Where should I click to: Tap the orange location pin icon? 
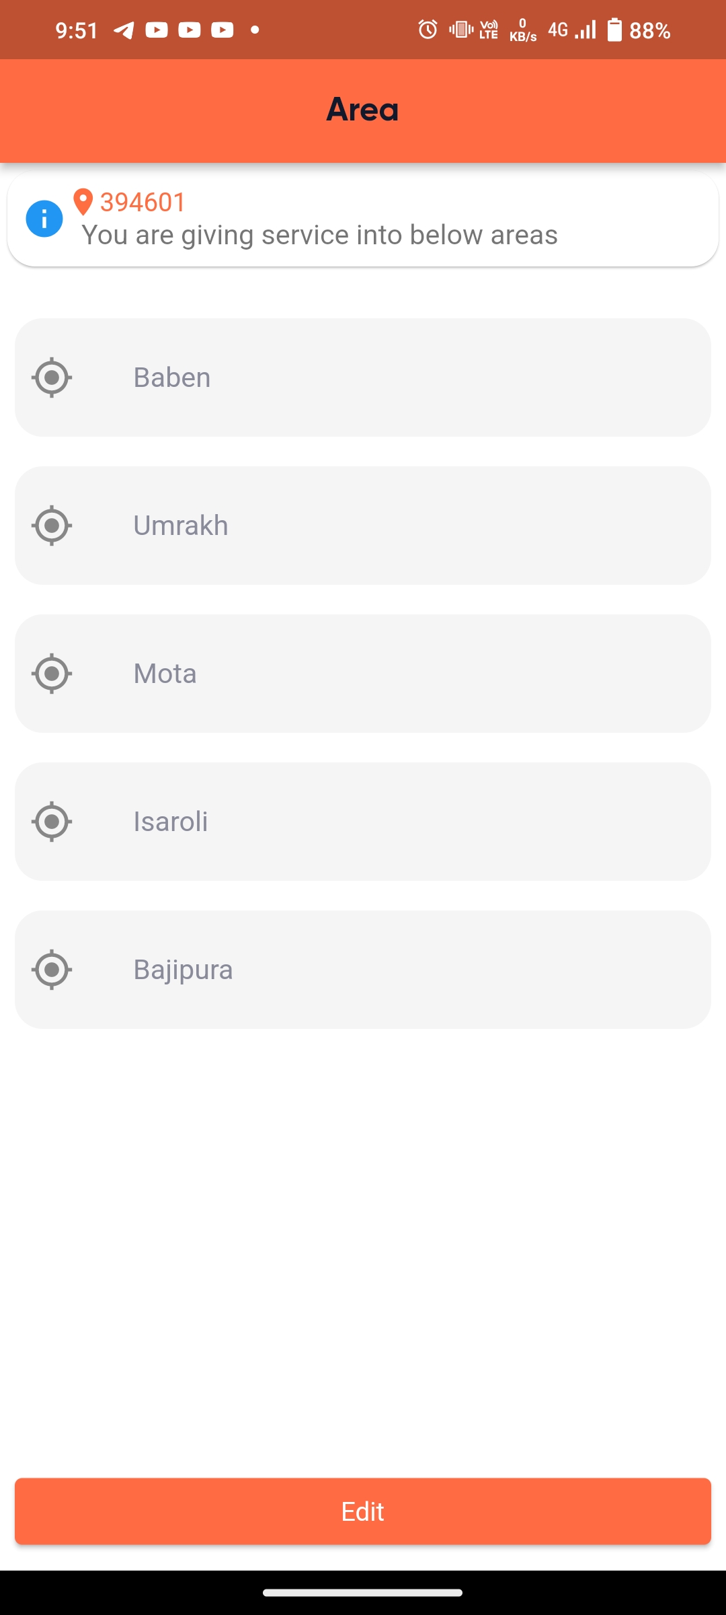(x=83, y=202)
